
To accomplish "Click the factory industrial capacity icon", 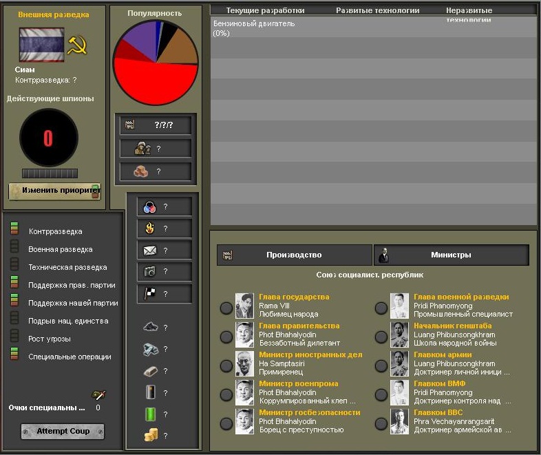I will (129, 125).
